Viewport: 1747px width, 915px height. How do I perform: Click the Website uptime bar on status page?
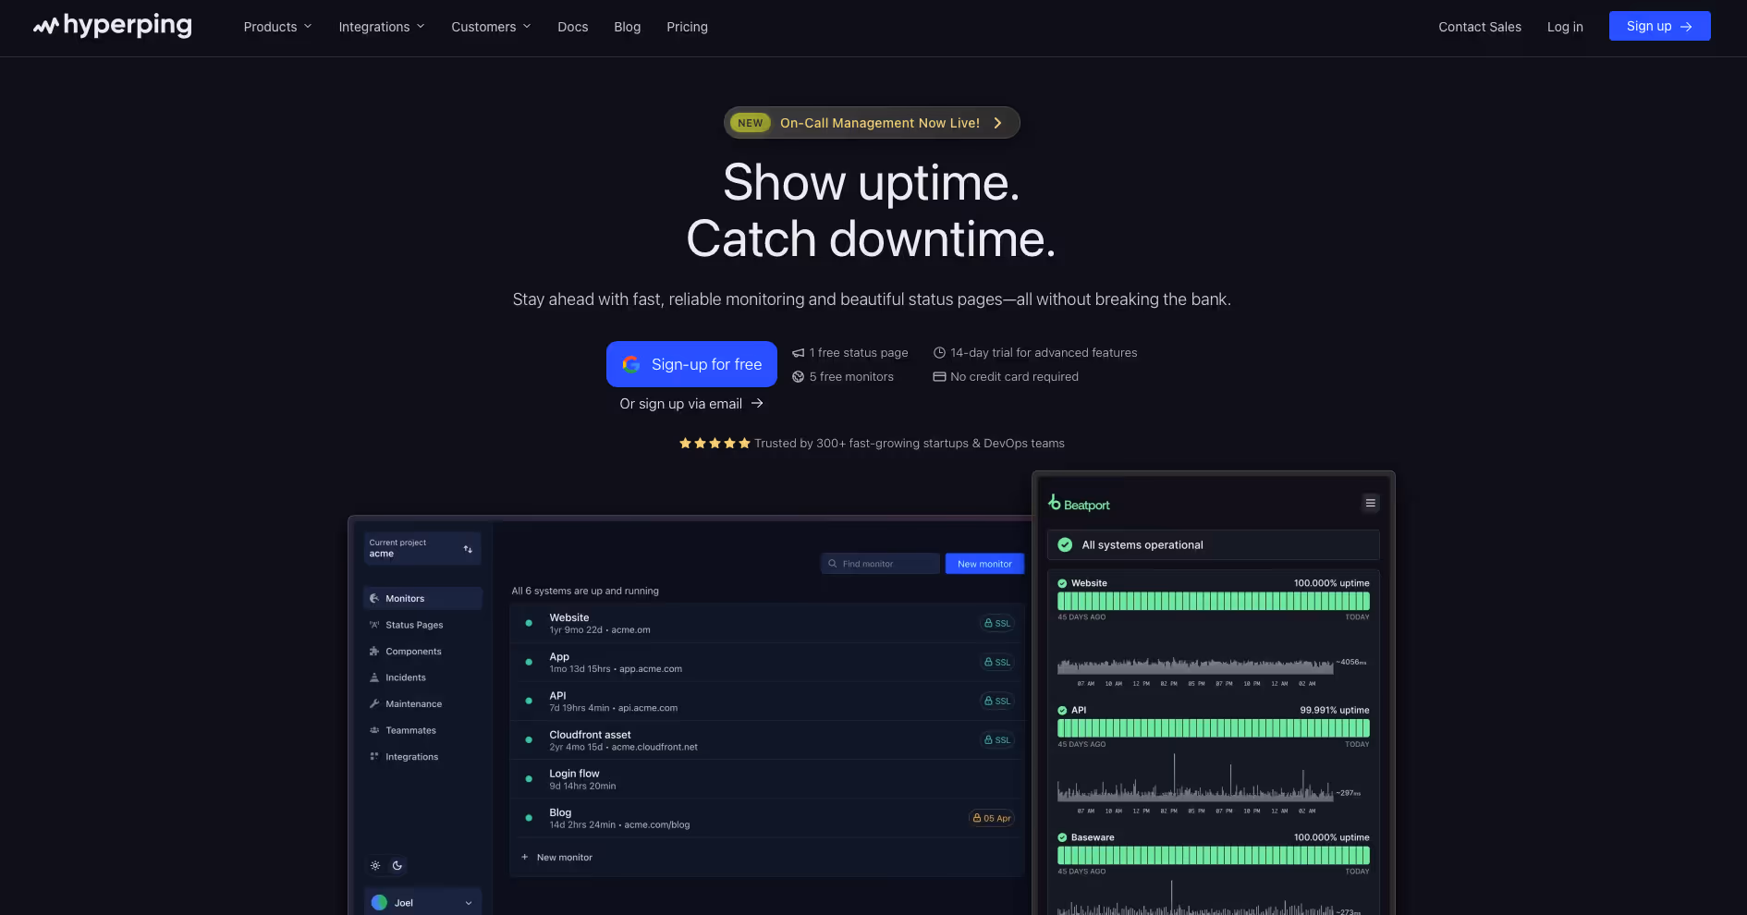[x=1214, y=601]
